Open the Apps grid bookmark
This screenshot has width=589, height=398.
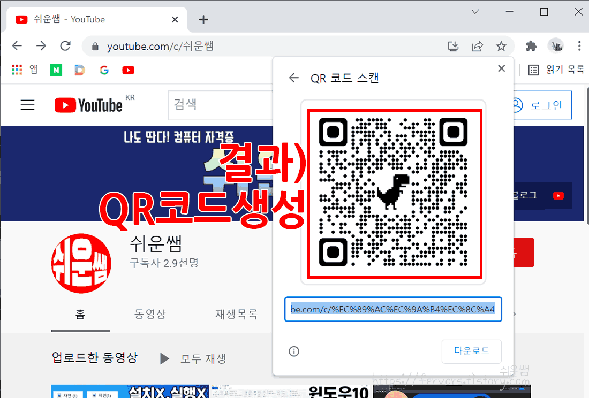click(17, 70)
